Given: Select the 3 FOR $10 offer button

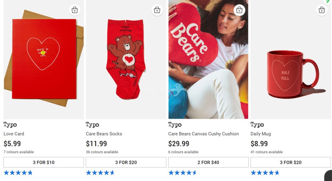Looking at the screenshot, I should pos(44,162).
